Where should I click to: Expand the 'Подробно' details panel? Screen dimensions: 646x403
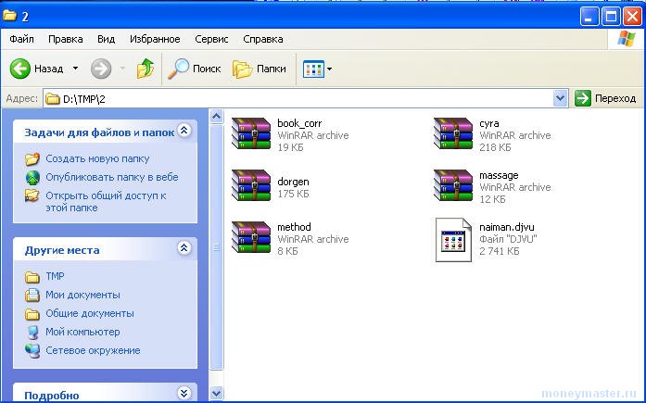(184, 394)
